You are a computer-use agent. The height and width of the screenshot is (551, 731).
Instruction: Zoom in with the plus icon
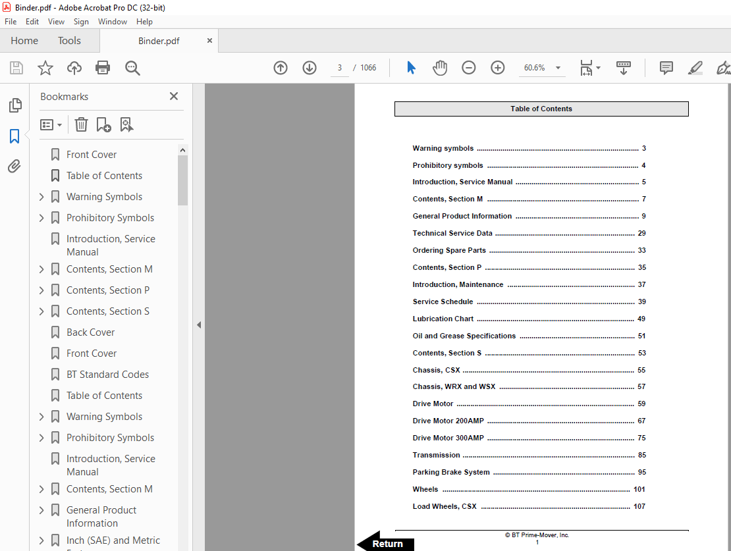click(x=497, y=68)
